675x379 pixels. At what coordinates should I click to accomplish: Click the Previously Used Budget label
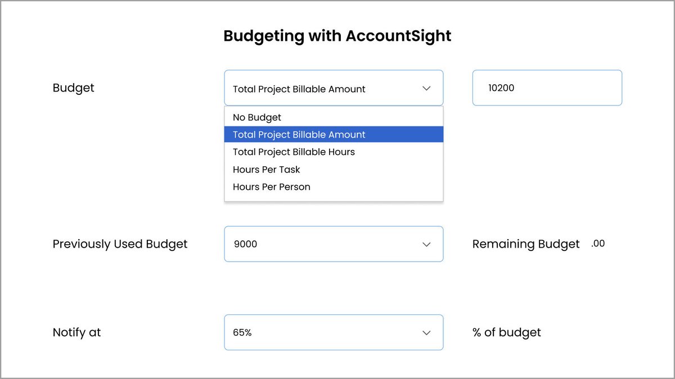point(120,244)
